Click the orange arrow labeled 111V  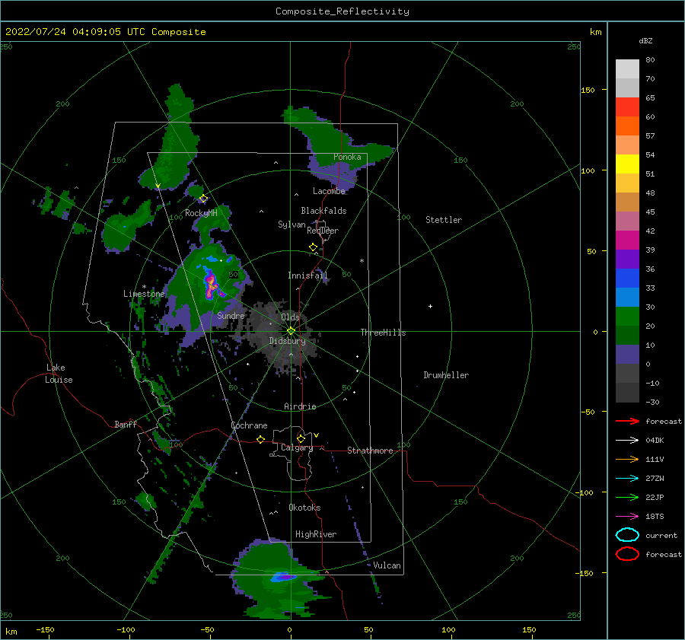click(627, 459)
